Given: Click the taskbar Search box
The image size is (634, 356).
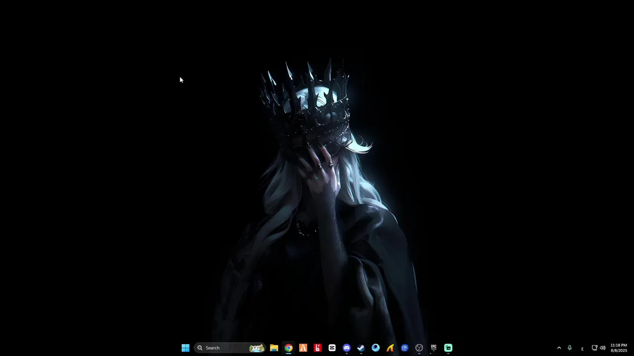Looking at the screenshot, I should click(230, 348).
